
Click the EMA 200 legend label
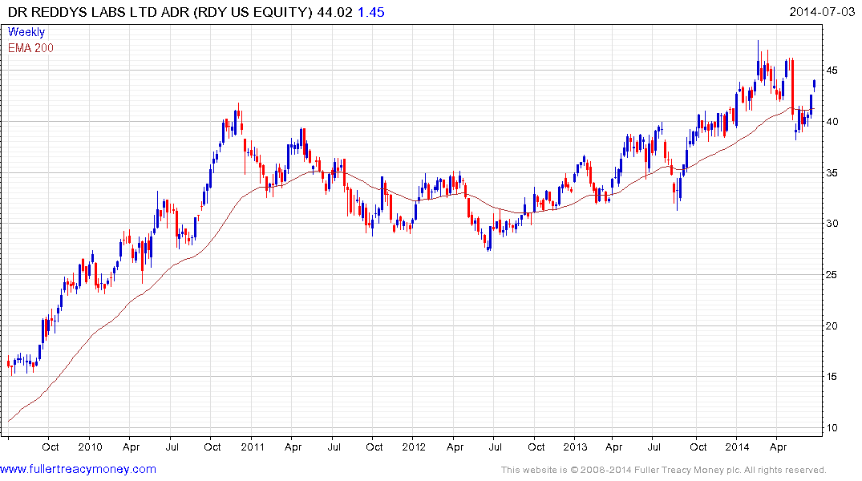point(30,47)
